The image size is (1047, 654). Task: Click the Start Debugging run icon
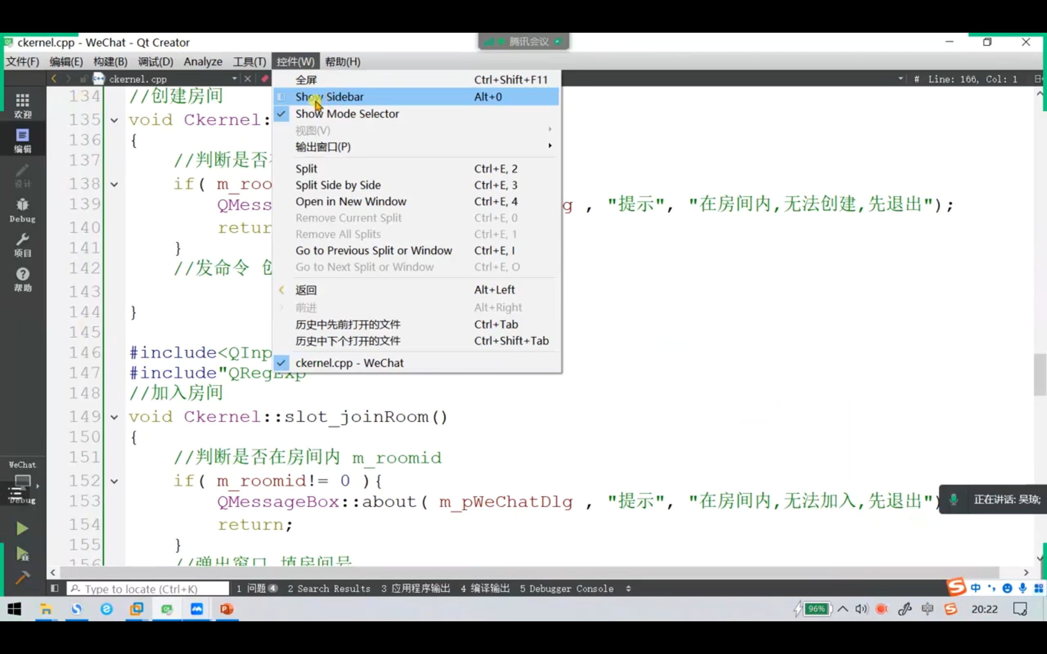click(22, 553)
